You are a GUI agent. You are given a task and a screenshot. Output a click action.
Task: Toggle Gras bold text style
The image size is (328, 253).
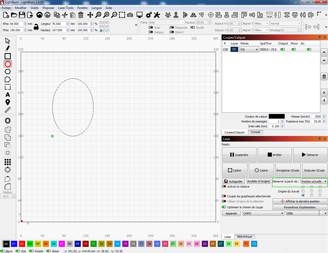click(x=151, y=27)
